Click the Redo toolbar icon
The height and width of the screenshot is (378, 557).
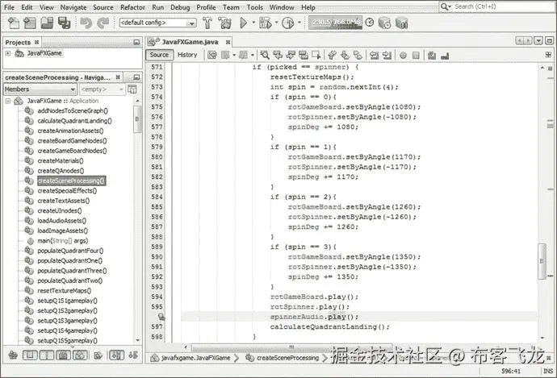pos(103,23)
